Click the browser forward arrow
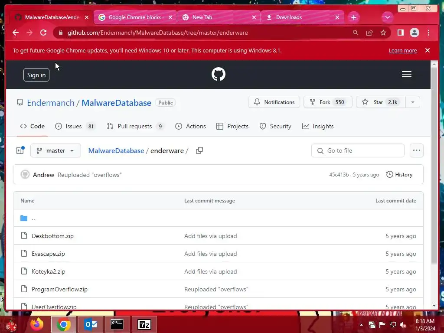The width and height of the screenshot is (444, 333). tap(29, 33)
